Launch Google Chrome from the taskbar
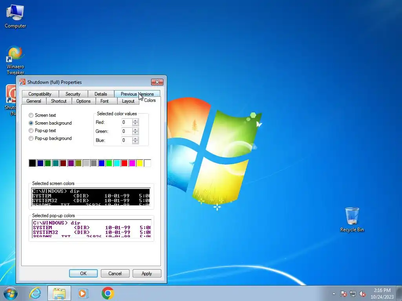The height and width of the screenshot is (301, 402). 108,293
